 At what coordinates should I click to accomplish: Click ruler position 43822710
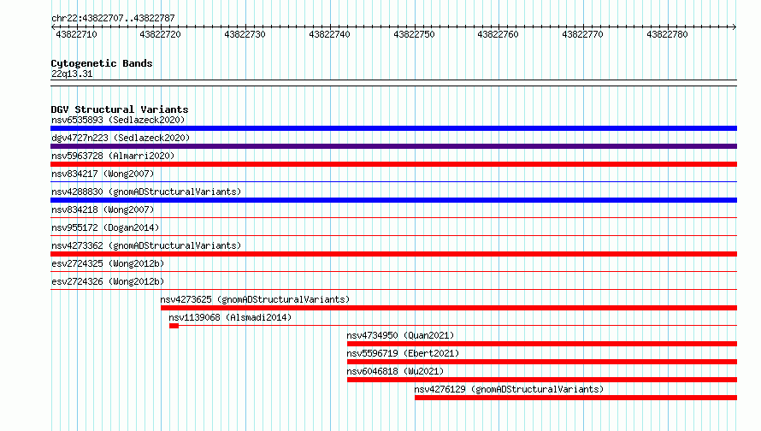coord(77,34)
